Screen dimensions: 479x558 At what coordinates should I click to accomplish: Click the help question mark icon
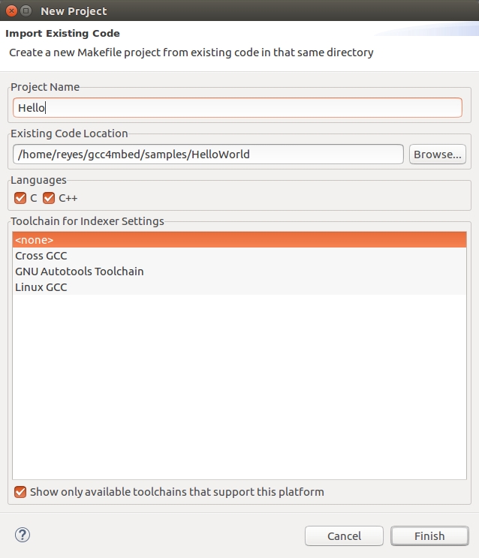(x=22, y=535)
